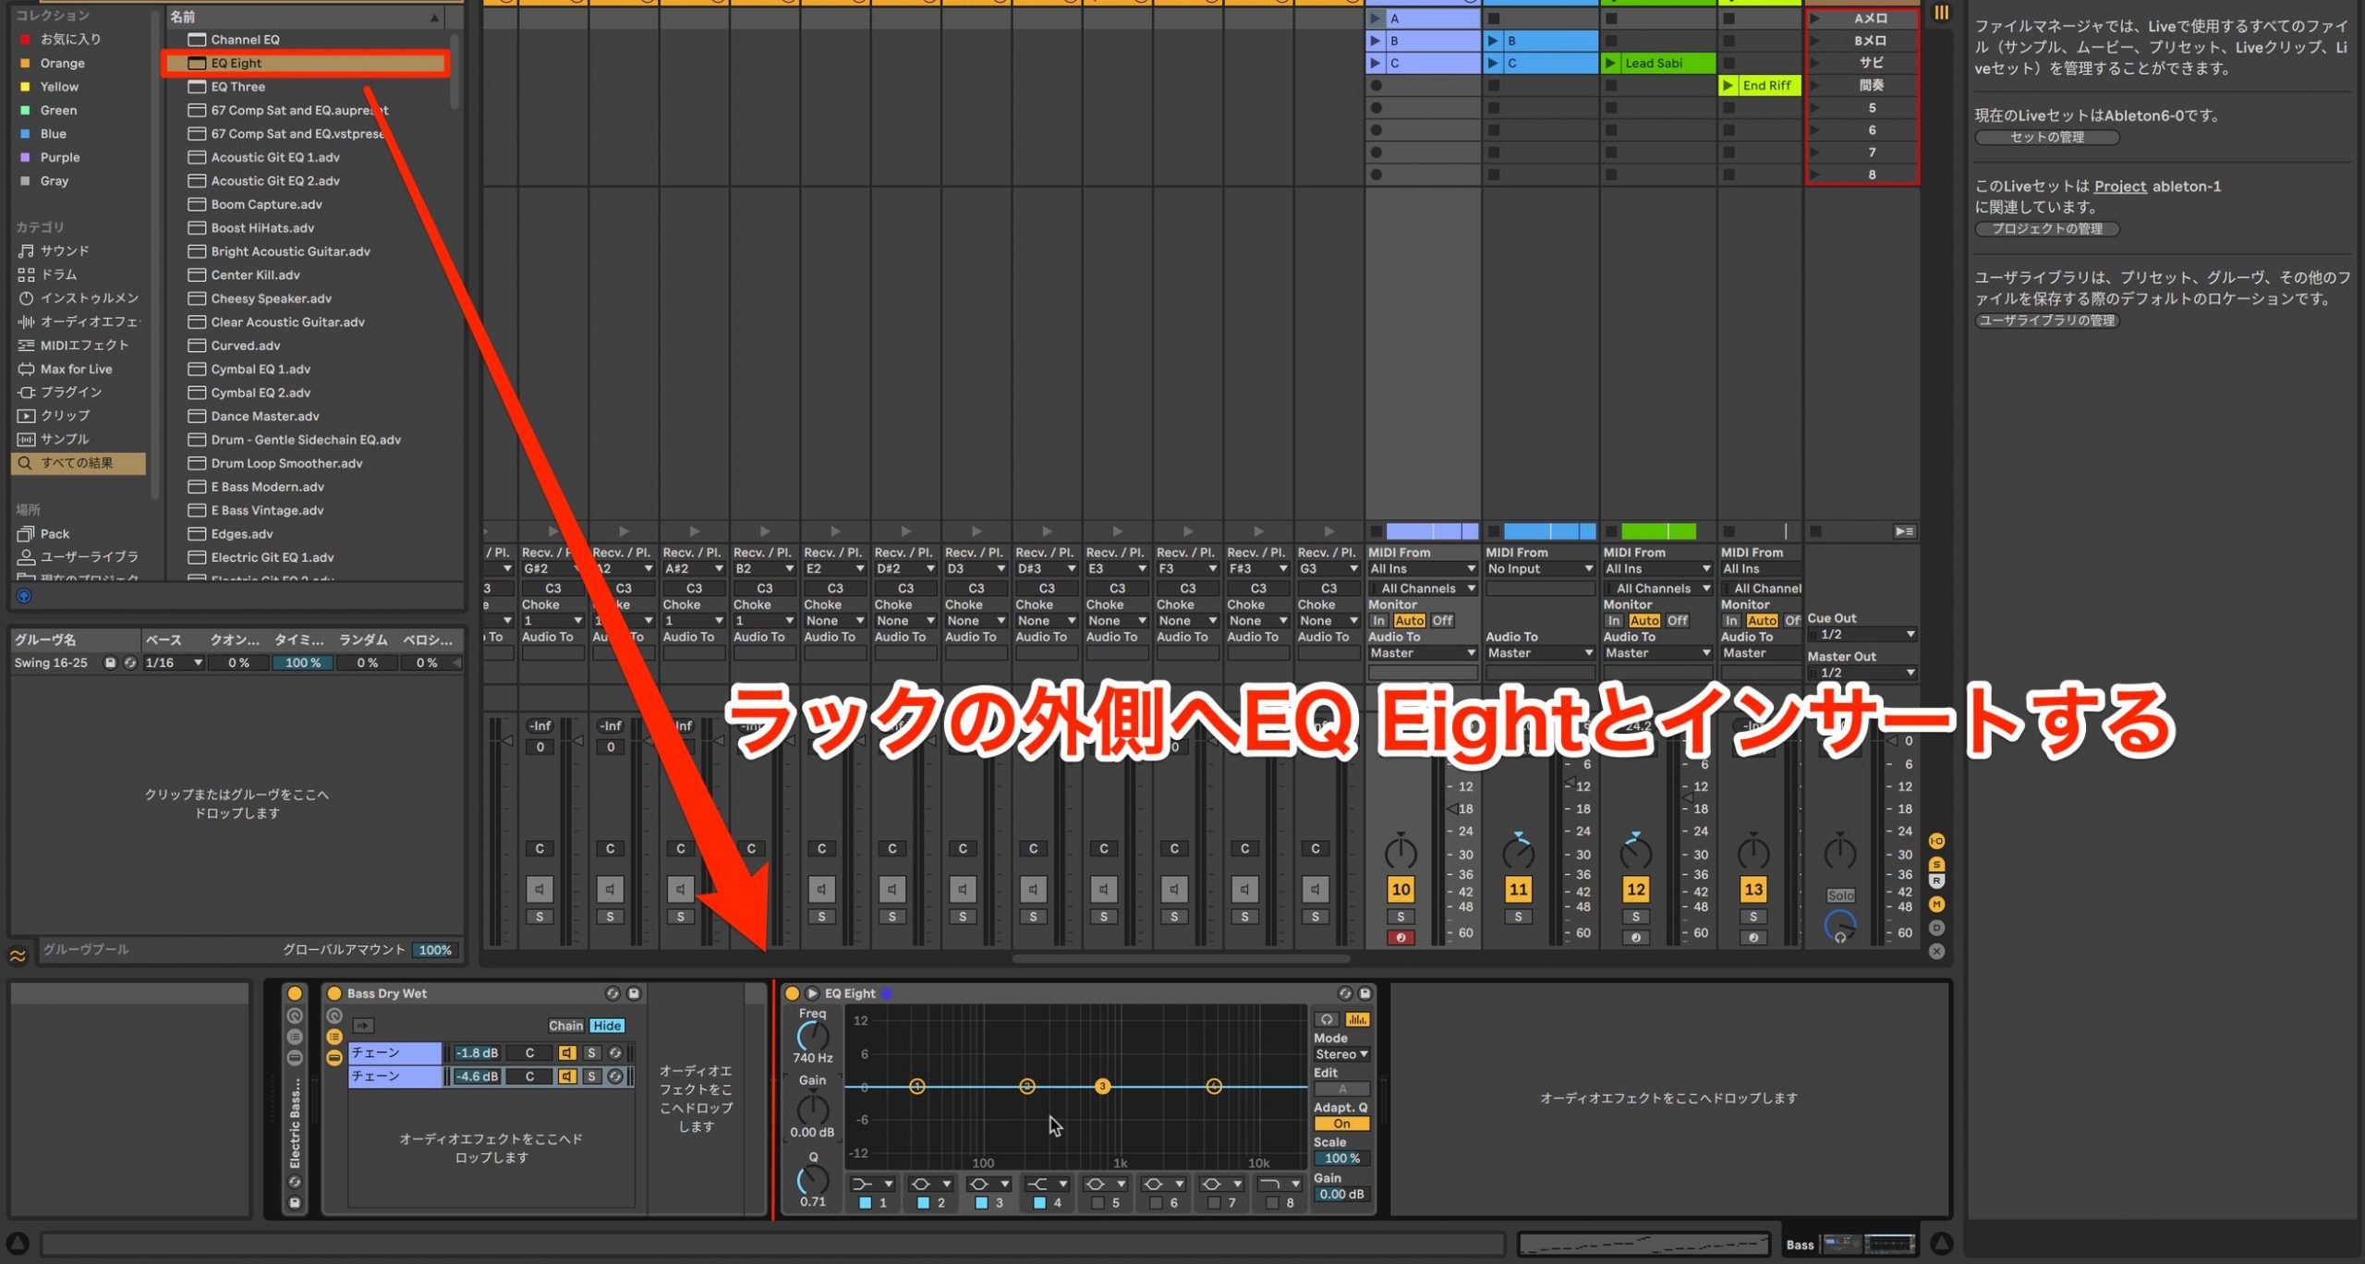Image resolution: width=2365 pixels, height=1264 pixels.
Task: Mute first chain with speaker activator
Action: click(567, 1052)
